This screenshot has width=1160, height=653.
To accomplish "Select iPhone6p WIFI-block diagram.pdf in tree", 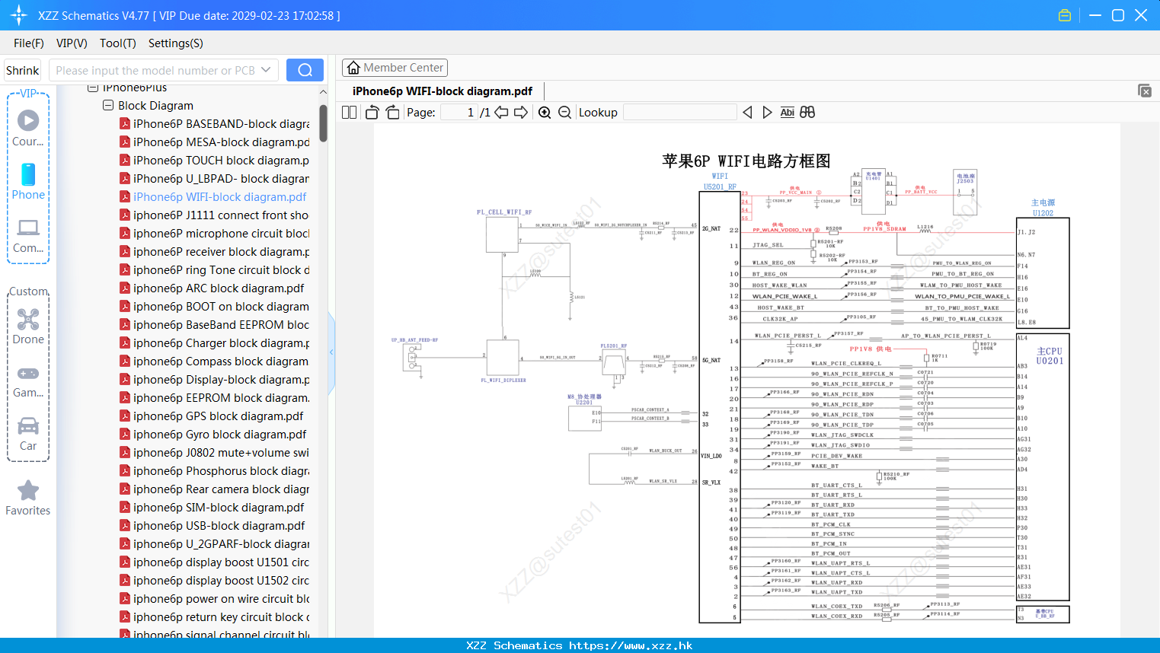I will [x=213, y=196].
